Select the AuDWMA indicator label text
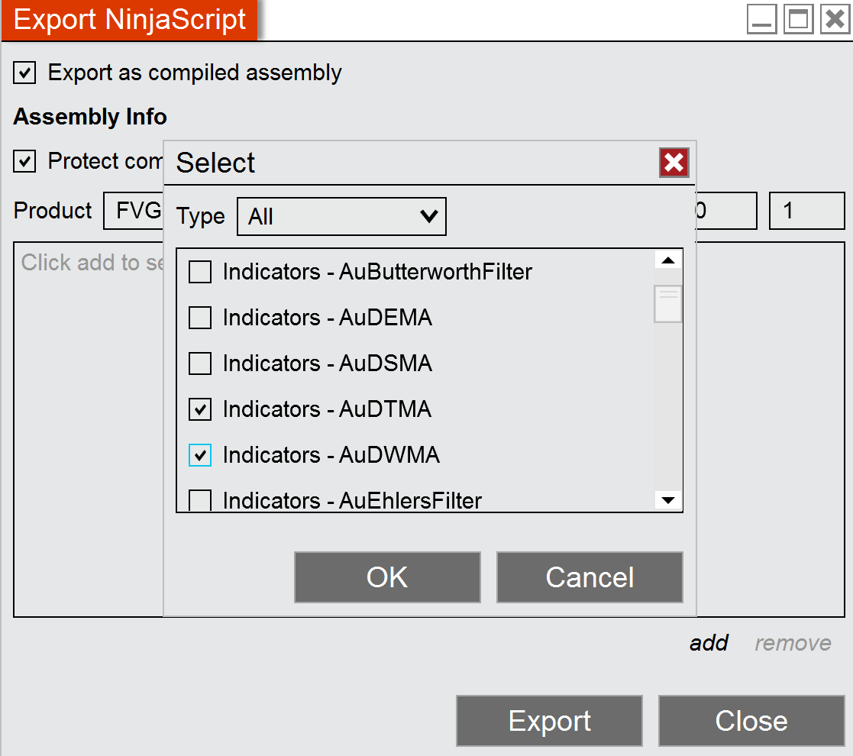853x756 pixels. point(331,455)
